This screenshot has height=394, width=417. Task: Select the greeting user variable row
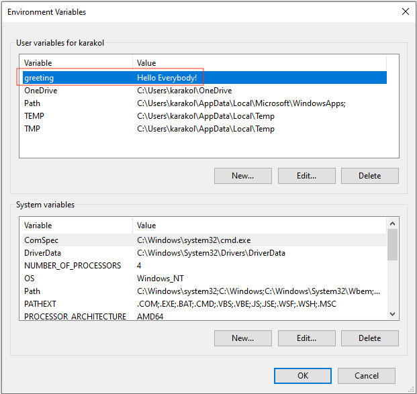205,78
